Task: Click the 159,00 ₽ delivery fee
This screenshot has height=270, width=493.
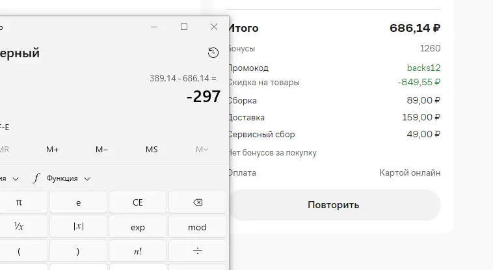Action: (421, 117)
